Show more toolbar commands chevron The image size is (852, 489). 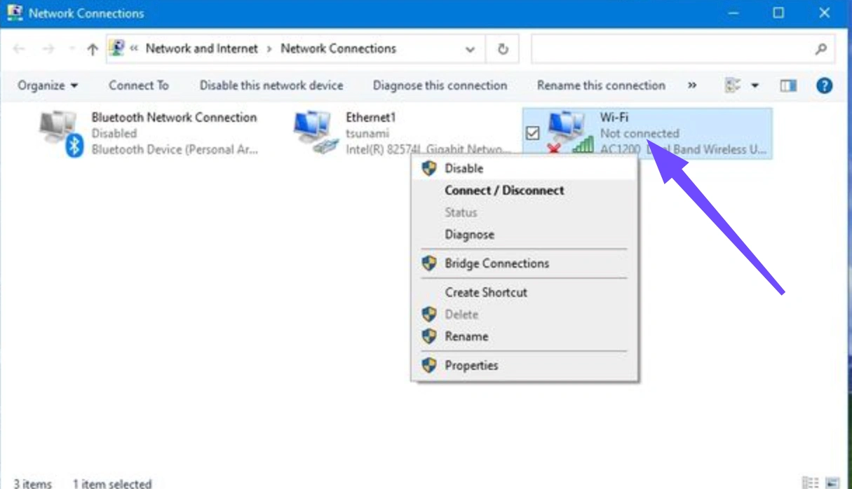(x=692, y=85)
